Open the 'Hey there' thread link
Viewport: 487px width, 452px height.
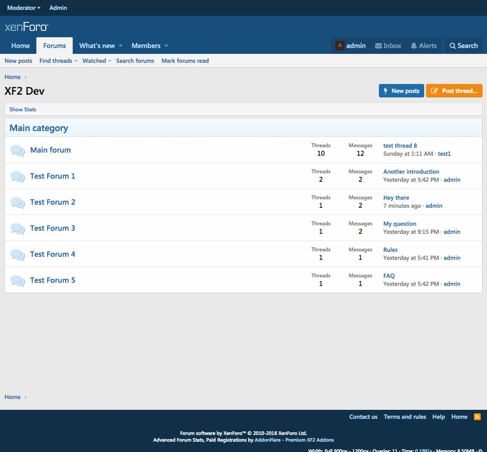pos(396,197)
